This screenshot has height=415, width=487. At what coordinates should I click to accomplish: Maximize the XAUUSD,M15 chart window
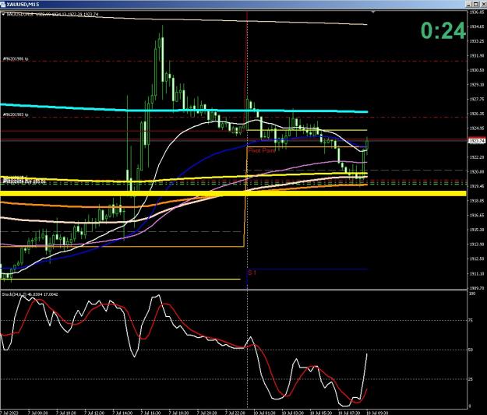click(476, 4)
